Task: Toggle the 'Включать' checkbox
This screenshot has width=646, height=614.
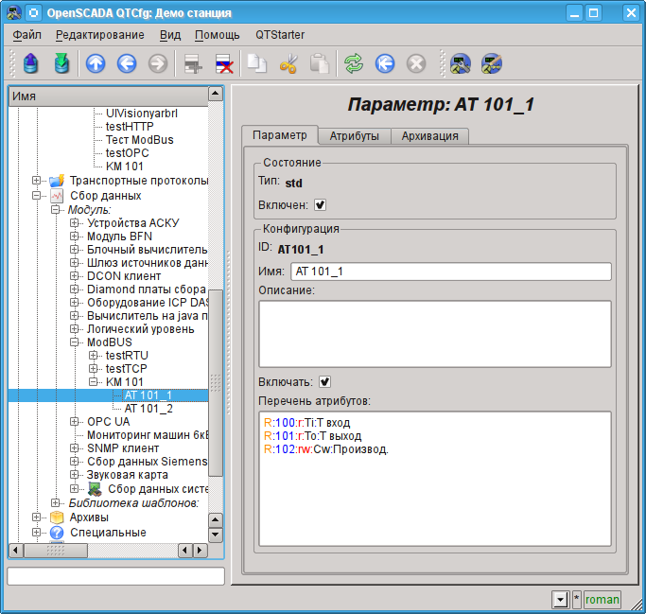Action: pos(325,382)
